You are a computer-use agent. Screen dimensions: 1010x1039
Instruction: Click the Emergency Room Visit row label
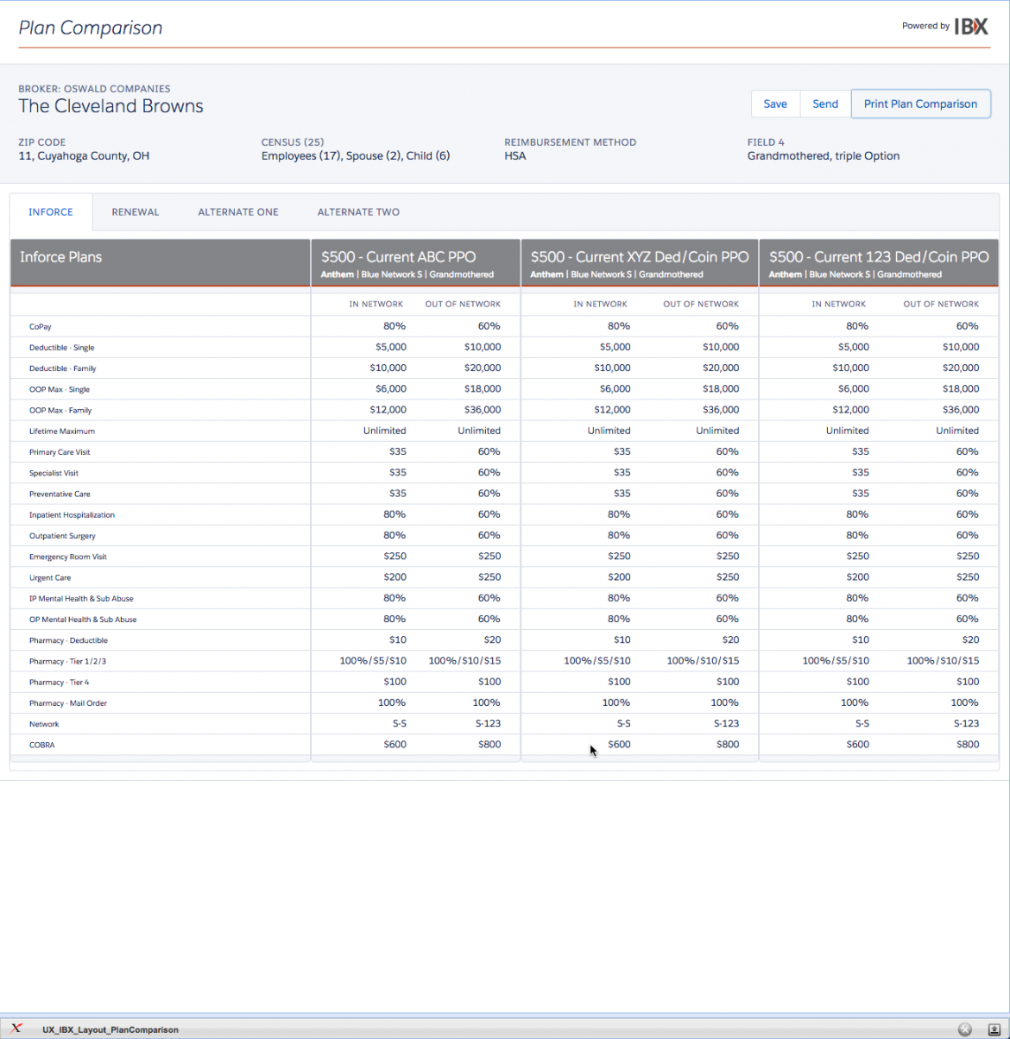[68, 557]
